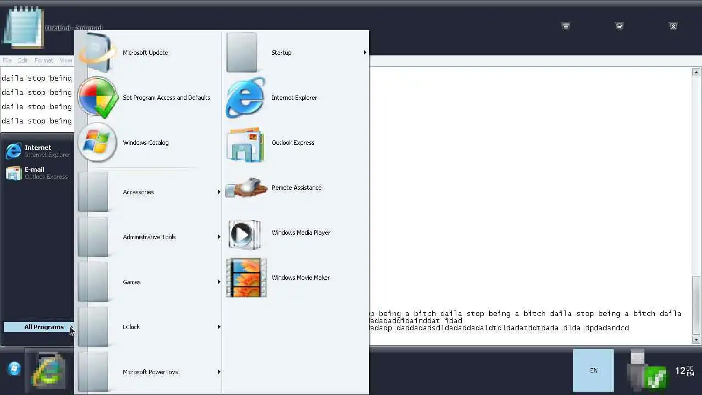The height and width of the screenshot is (395, 702).
Task: Expand the Administrative Tools submenu arrow
Action: (219, 237)
